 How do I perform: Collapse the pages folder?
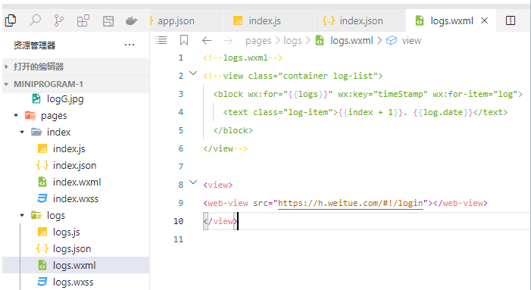(x=16, y=116)
